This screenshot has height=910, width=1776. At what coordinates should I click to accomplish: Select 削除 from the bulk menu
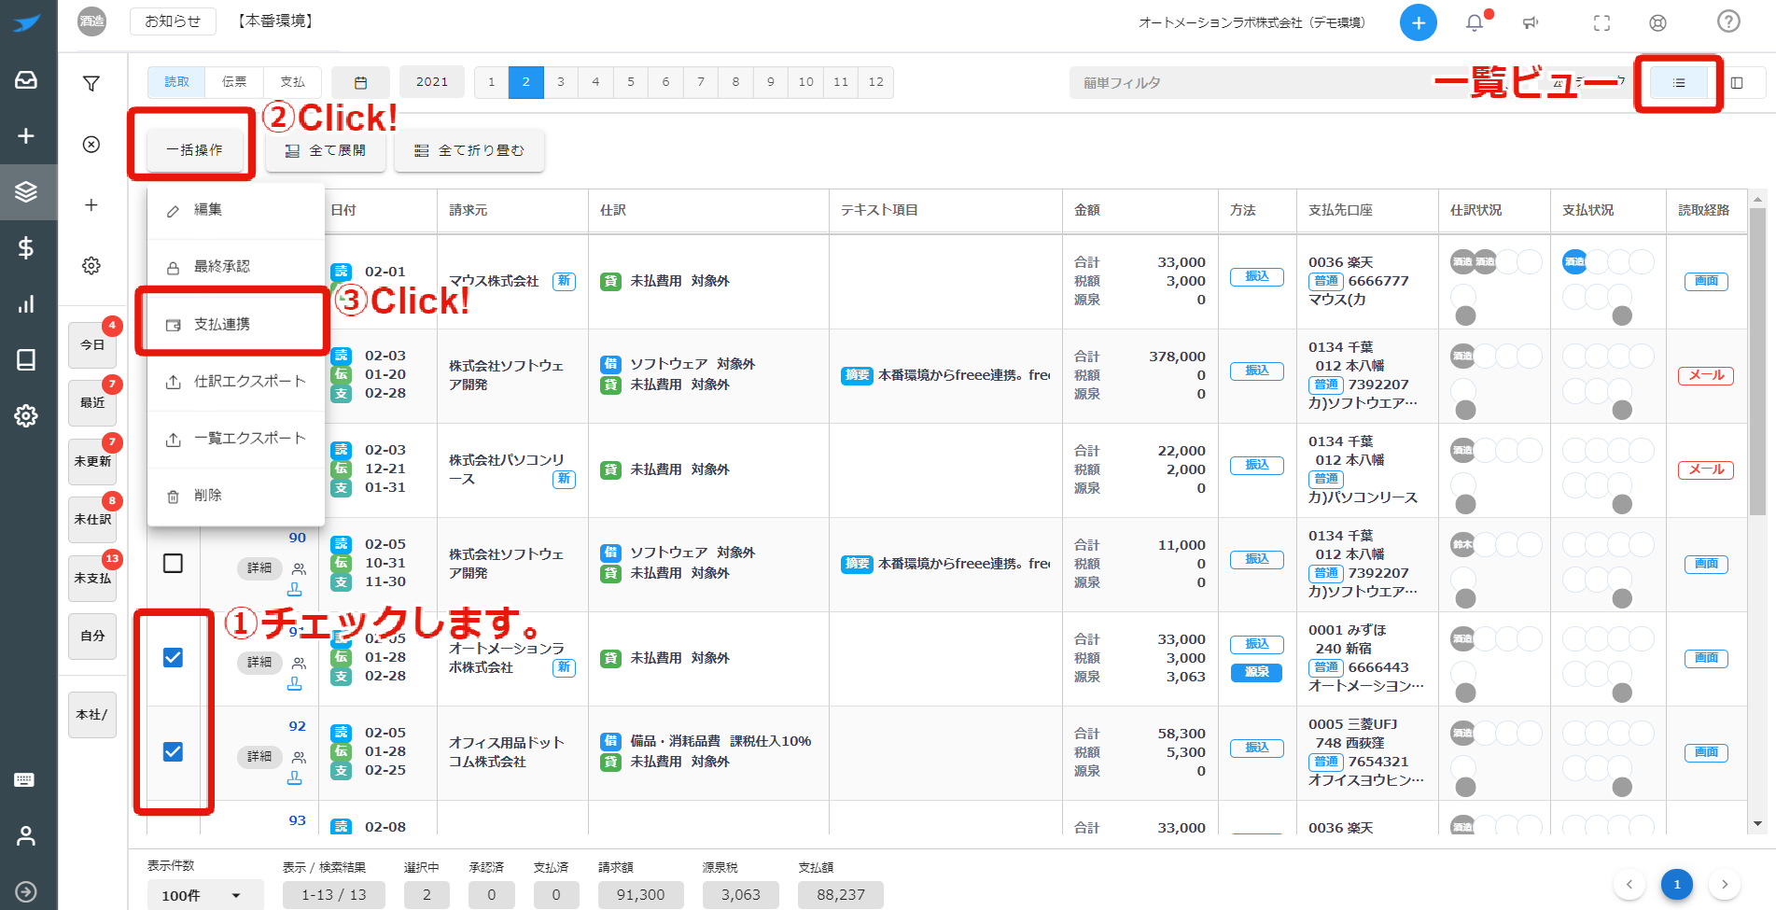(x=236, y=496)
